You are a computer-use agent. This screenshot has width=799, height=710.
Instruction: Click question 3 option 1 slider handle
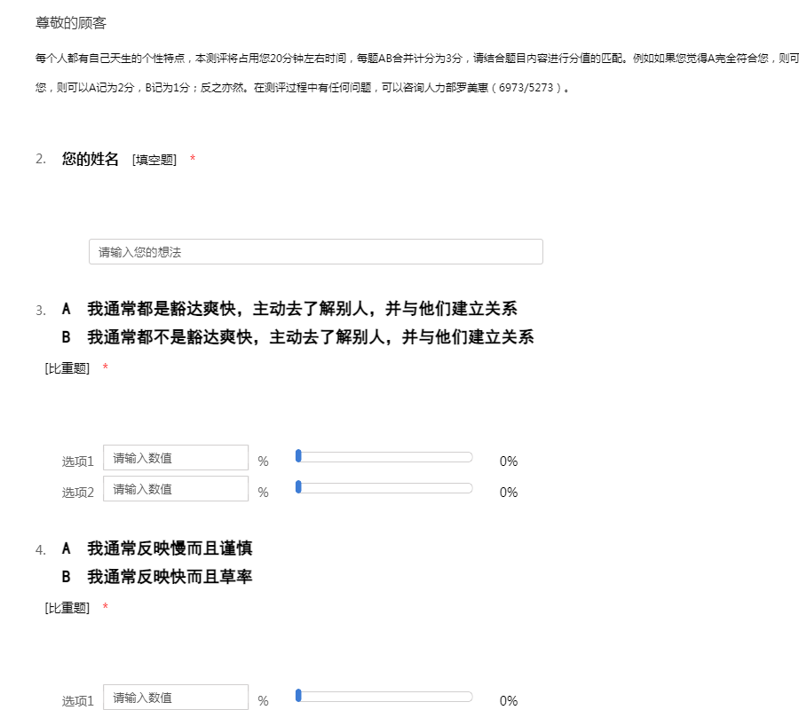pos(298,456)
